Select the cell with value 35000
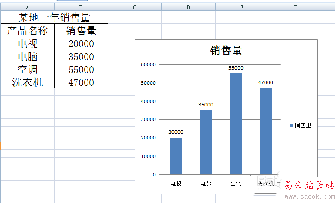The height and width of the screenshot is (203, 335). [x=81, y=56]
